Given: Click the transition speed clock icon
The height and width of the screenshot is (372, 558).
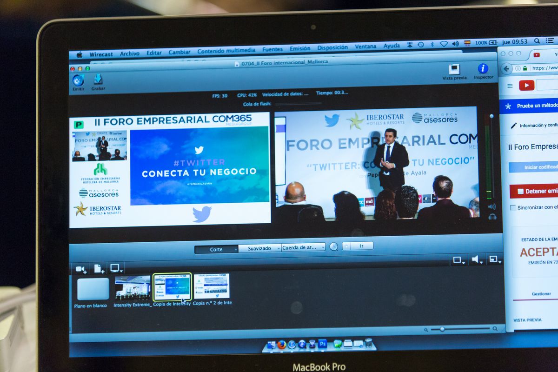Looking at the screenshot, I should click(334, 246).
